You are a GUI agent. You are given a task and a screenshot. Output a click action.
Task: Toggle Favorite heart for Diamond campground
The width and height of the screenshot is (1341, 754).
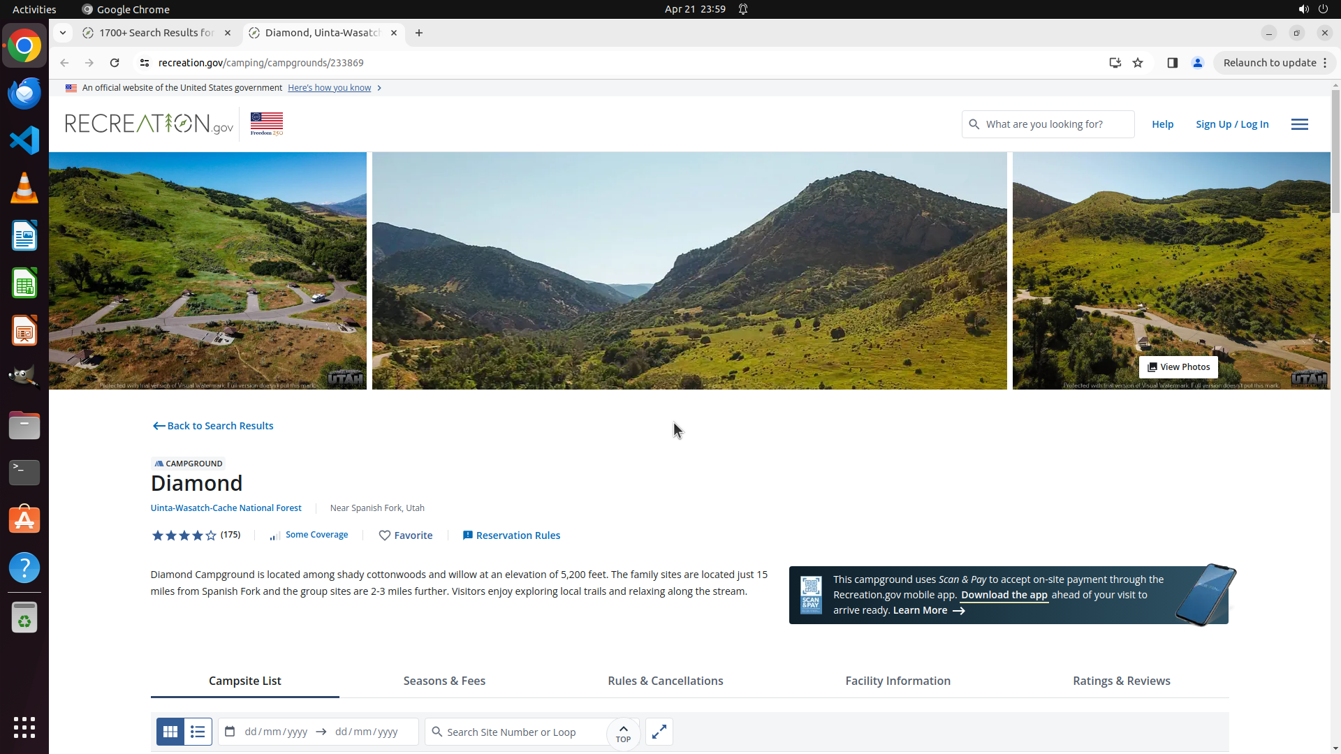click(405, 535)
